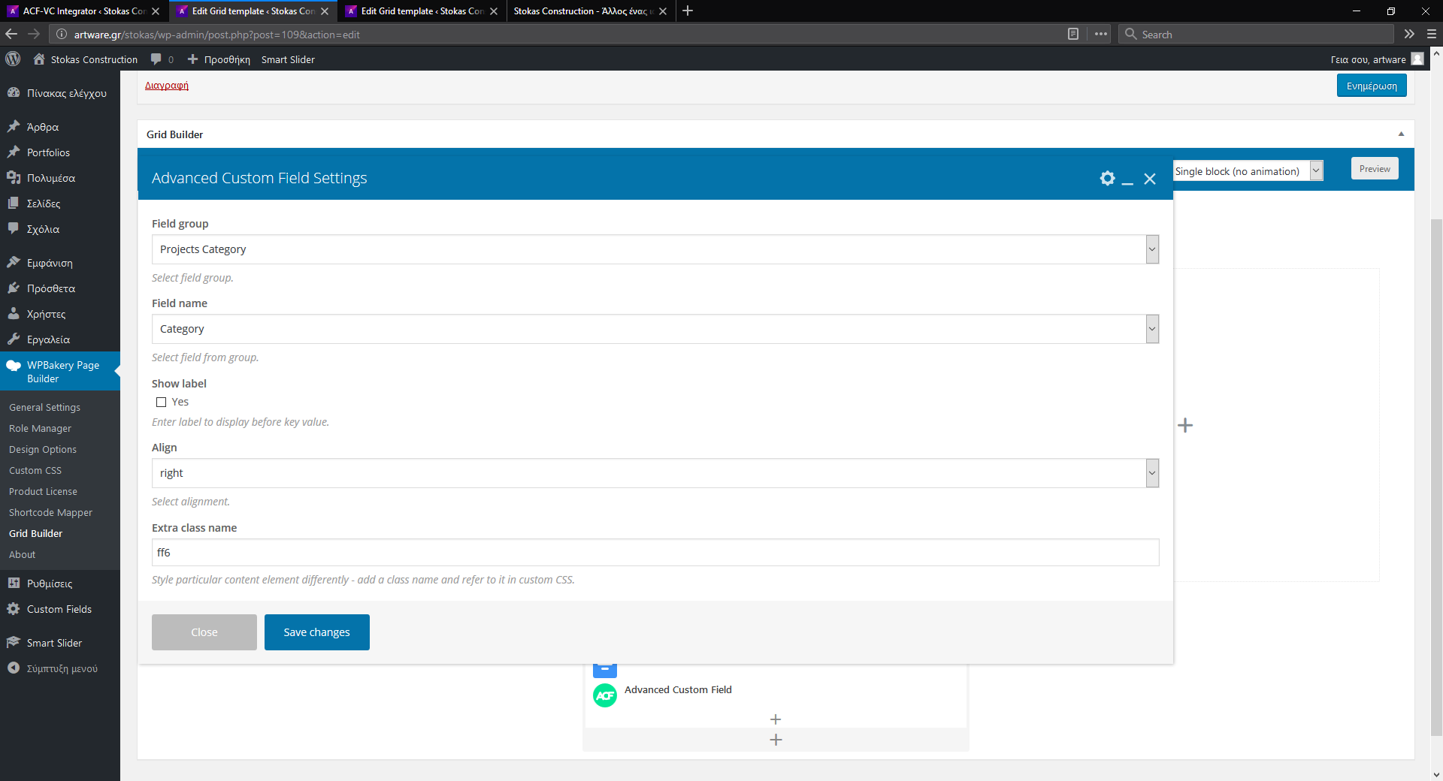Expand the Field group dropdown
Viewport: 1443px width, 781px height.
(655, 249)
